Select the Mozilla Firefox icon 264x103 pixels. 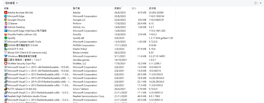[6, 34]
